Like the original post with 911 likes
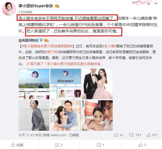Viewport: 162px width, 149px height. [x=152, y=135]
